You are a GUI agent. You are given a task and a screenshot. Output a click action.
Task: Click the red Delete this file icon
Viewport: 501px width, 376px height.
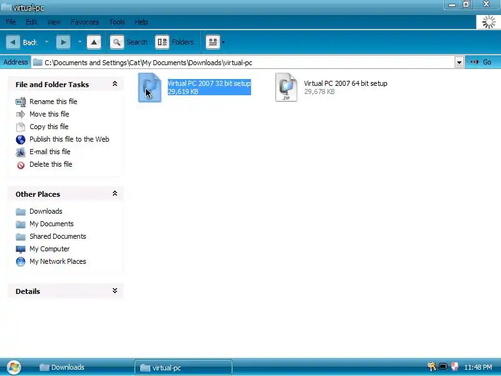[x=21, y=165]
